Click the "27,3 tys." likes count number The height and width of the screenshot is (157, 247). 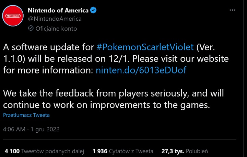(173, 151)
